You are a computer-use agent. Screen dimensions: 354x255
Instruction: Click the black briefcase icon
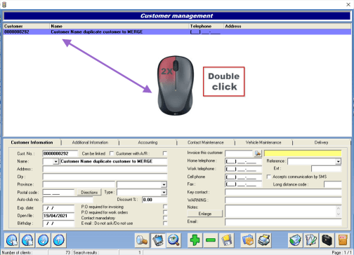[327, 240]
